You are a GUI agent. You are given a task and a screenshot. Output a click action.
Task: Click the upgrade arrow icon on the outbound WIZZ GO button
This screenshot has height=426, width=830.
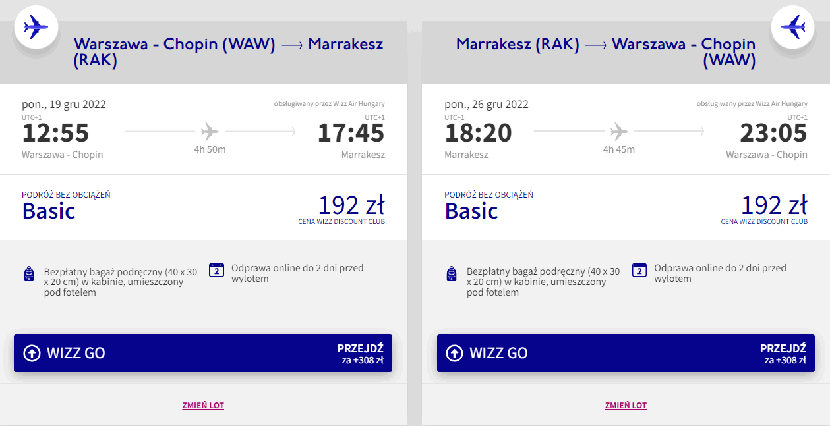pyautogui.click(x=32, y=353)
